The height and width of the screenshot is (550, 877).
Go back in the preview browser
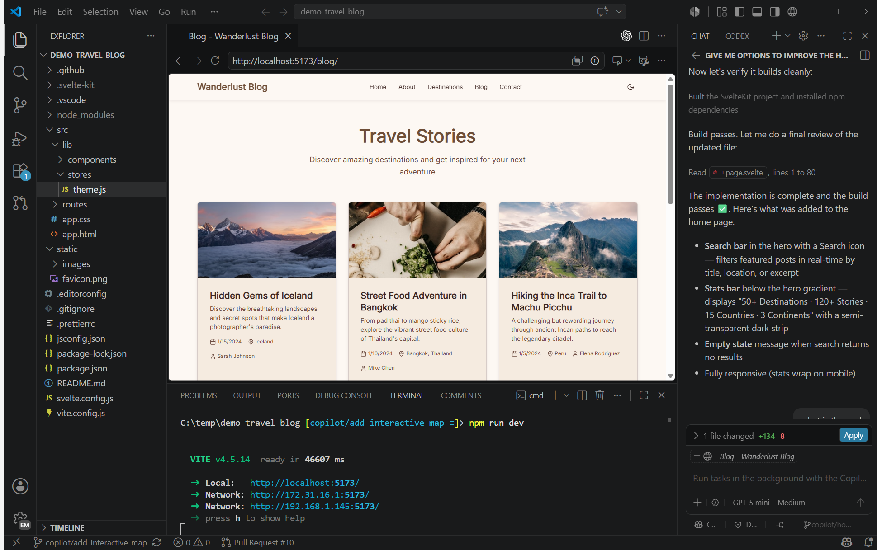(x=180, y=61)
